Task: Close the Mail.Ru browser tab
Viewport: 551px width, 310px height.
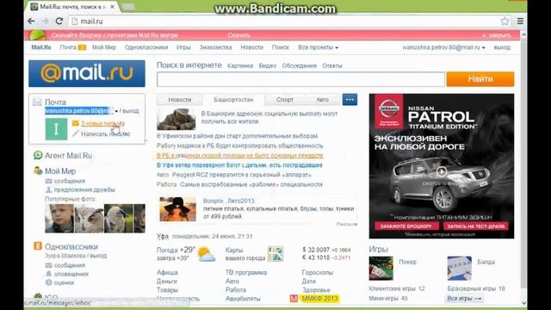Action: pos(112,7)
